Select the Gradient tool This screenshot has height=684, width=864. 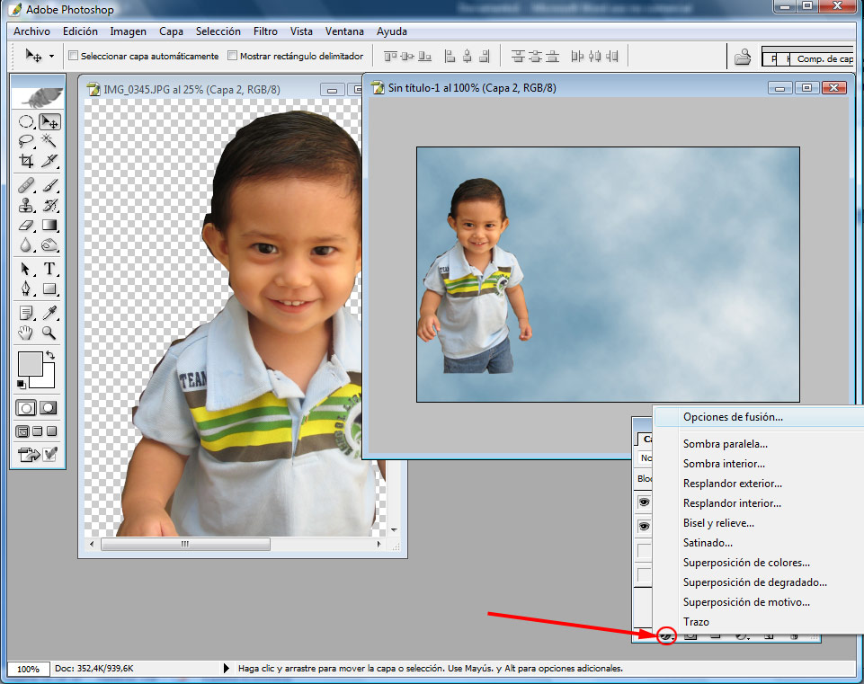49,226
